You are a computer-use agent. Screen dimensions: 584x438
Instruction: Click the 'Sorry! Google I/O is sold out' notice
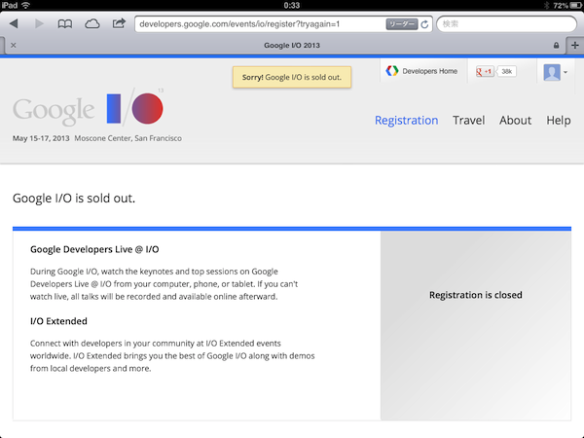(x=292, y=77)
